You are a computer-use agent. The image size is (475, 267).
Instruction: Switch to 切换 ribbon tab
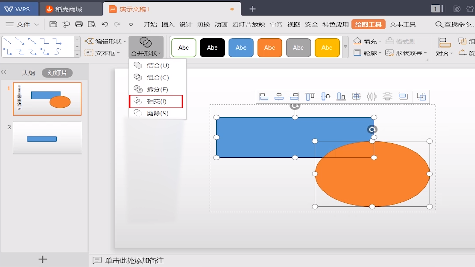click(x=203, y=24)
